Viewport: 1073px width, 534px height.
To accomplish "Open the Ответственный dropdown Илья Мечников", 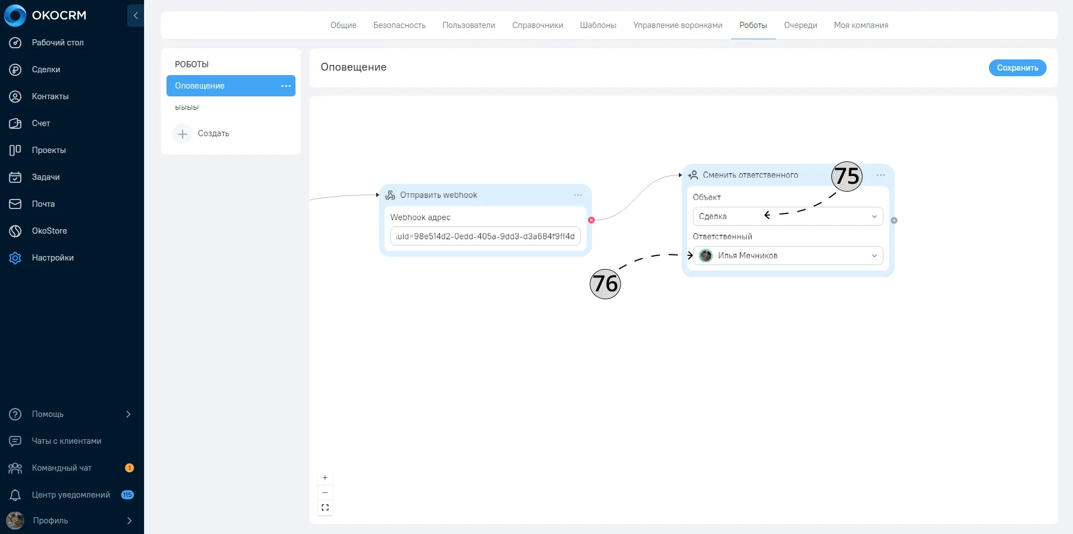I will click(788, 256).
